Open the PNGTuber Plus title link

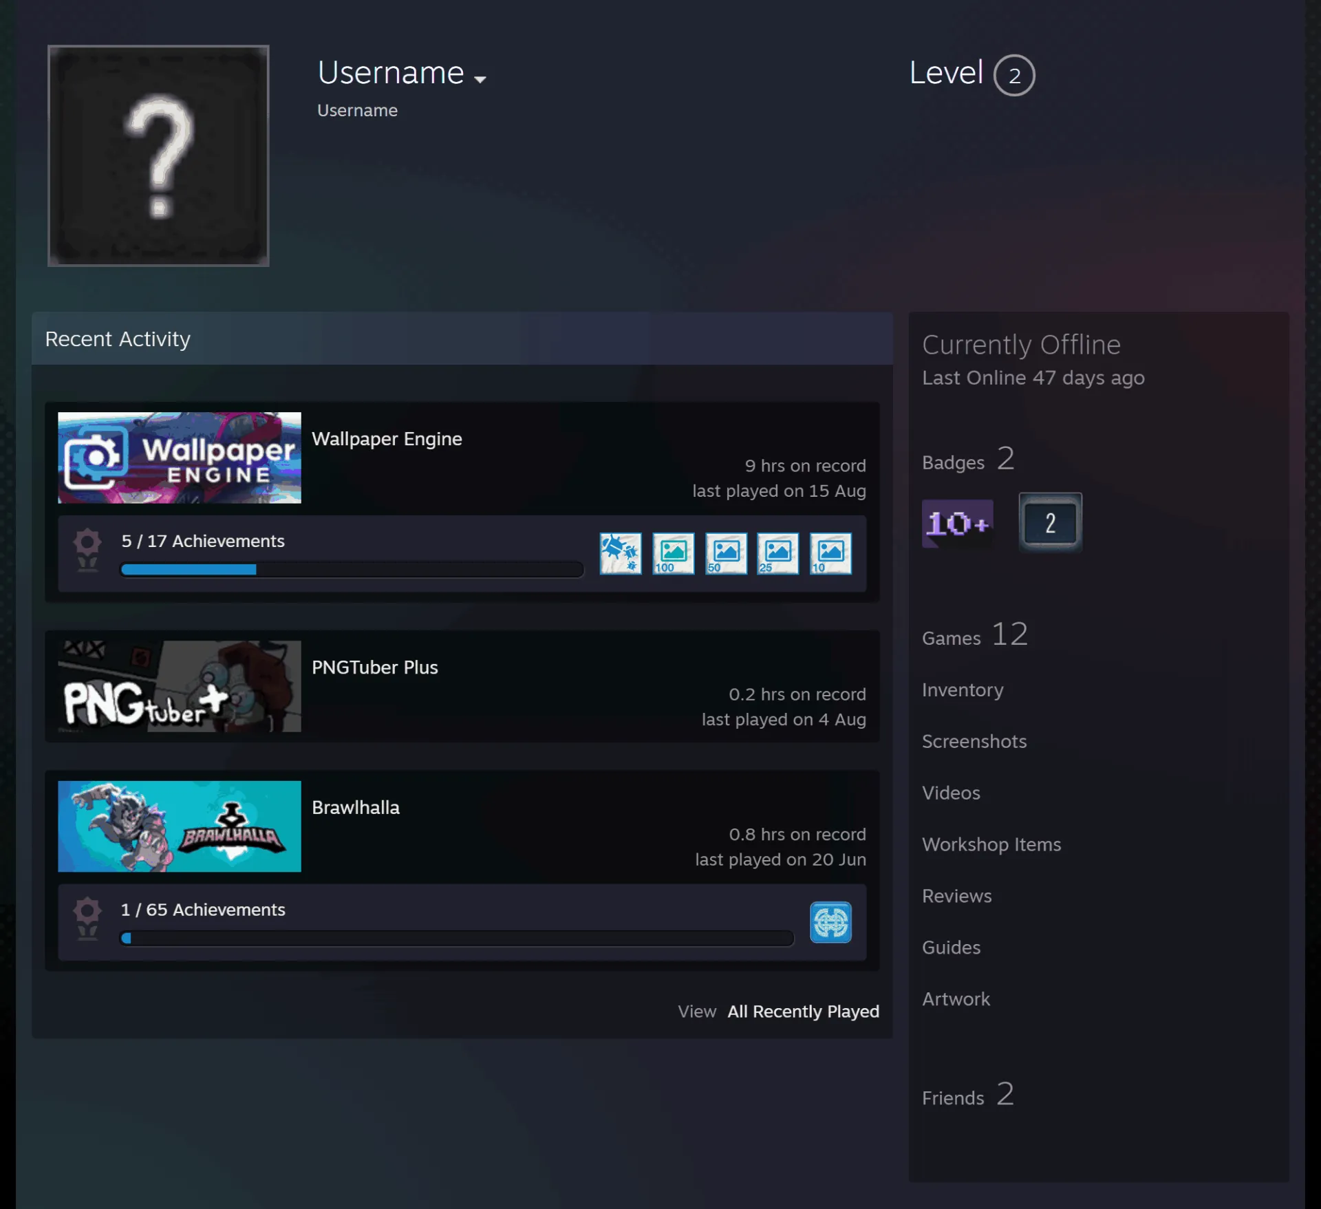pos(375,667)
